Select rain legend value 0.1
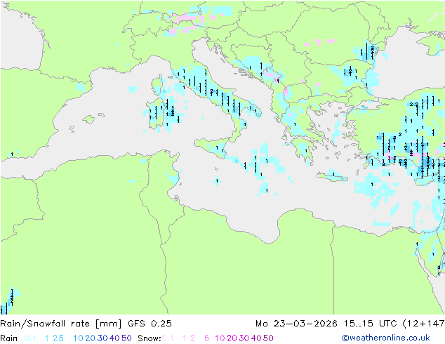Image resolution: width=445 pixels, height=344 pixels. click(x=30, y=338)
